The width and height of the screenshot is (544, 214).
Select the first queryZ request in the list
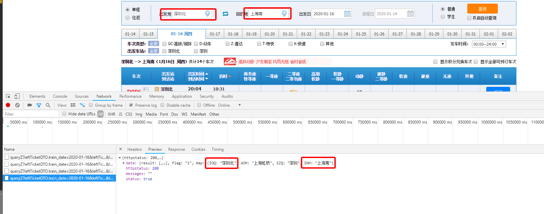click(59, 157)
